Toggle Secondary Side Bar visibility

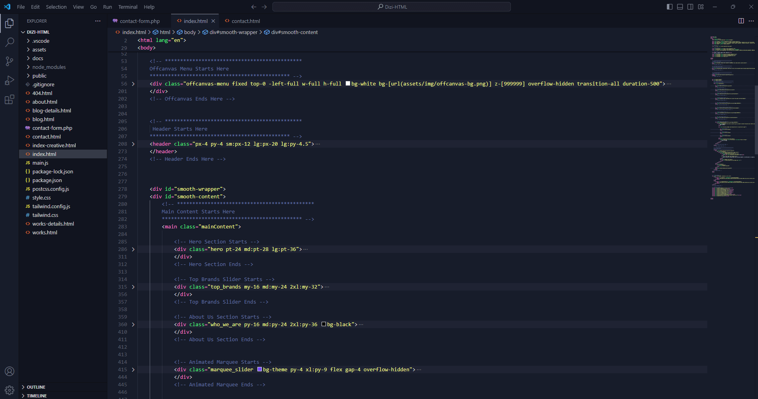coord(690,7)
